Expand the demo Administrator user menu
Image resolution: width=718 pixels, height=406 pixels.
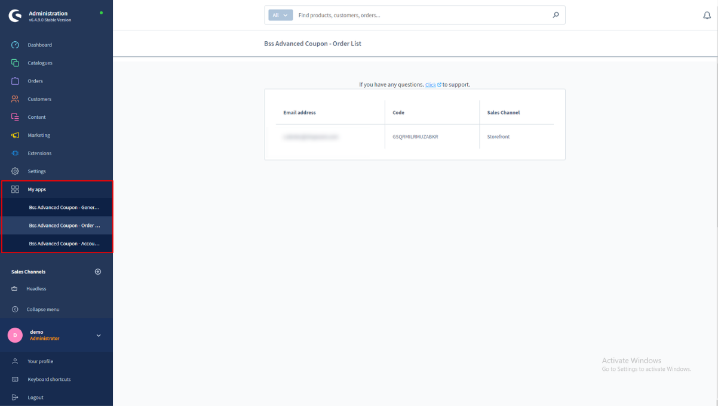99,336
